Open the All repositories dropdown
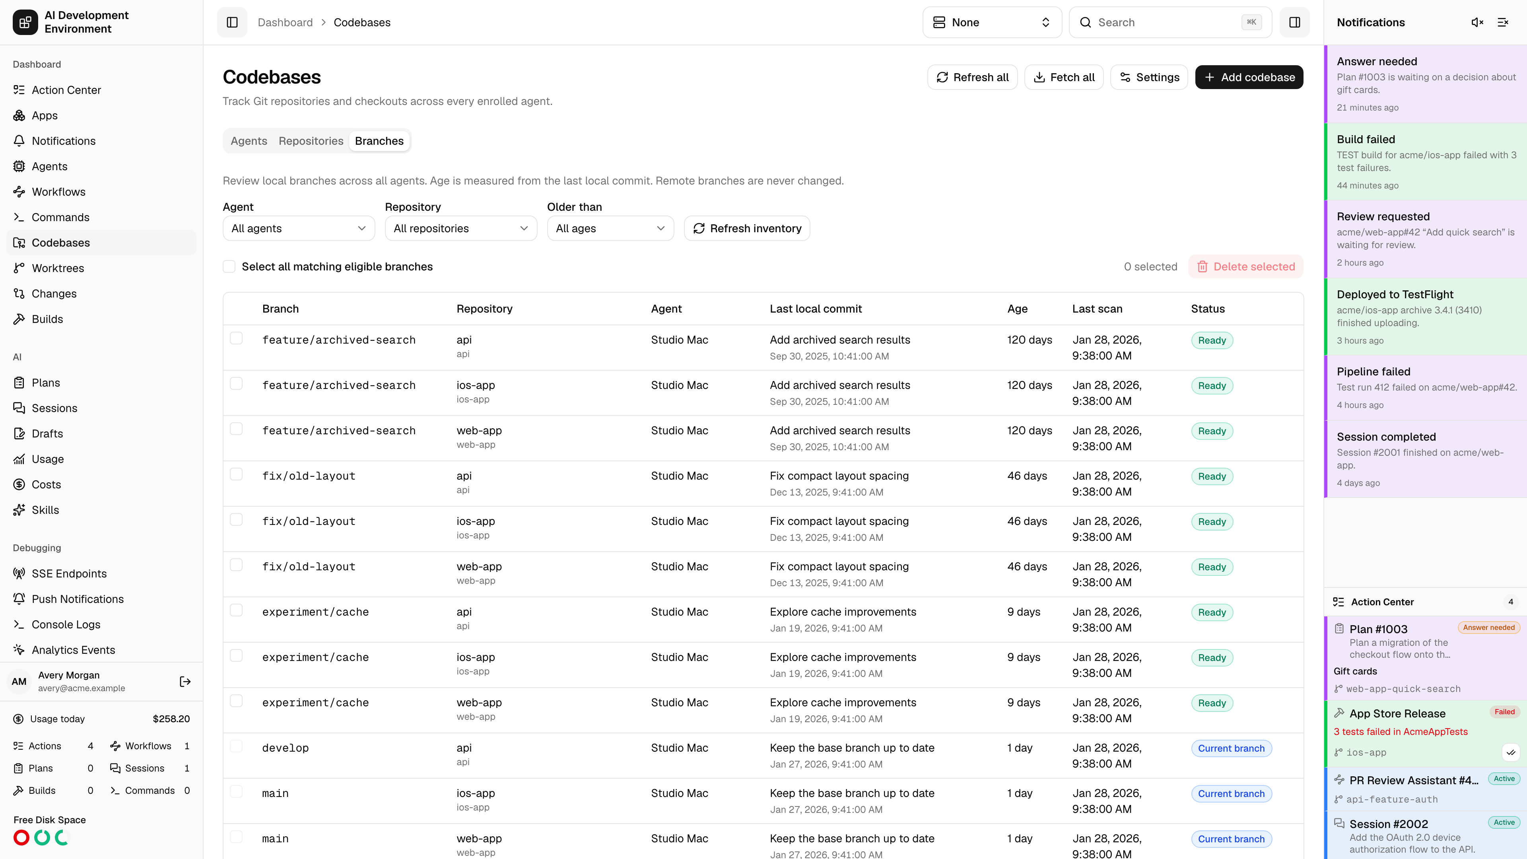 (x=460, y=229)
